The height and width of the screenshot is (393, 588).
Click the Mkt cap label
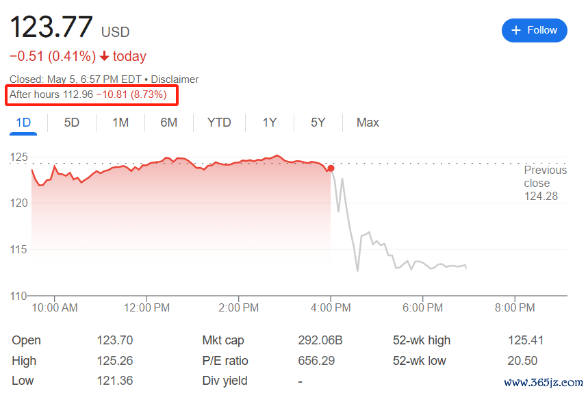click(223, 340)
